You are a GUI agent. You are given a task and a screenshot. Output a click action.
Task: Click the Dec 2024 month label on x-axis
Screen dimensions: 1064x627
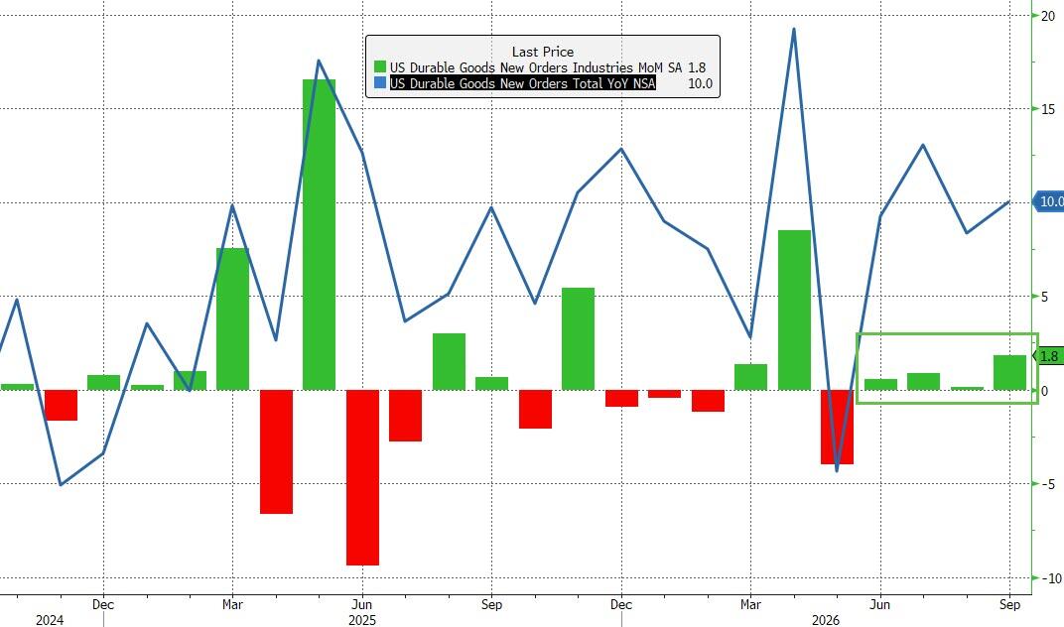point(103,604)
